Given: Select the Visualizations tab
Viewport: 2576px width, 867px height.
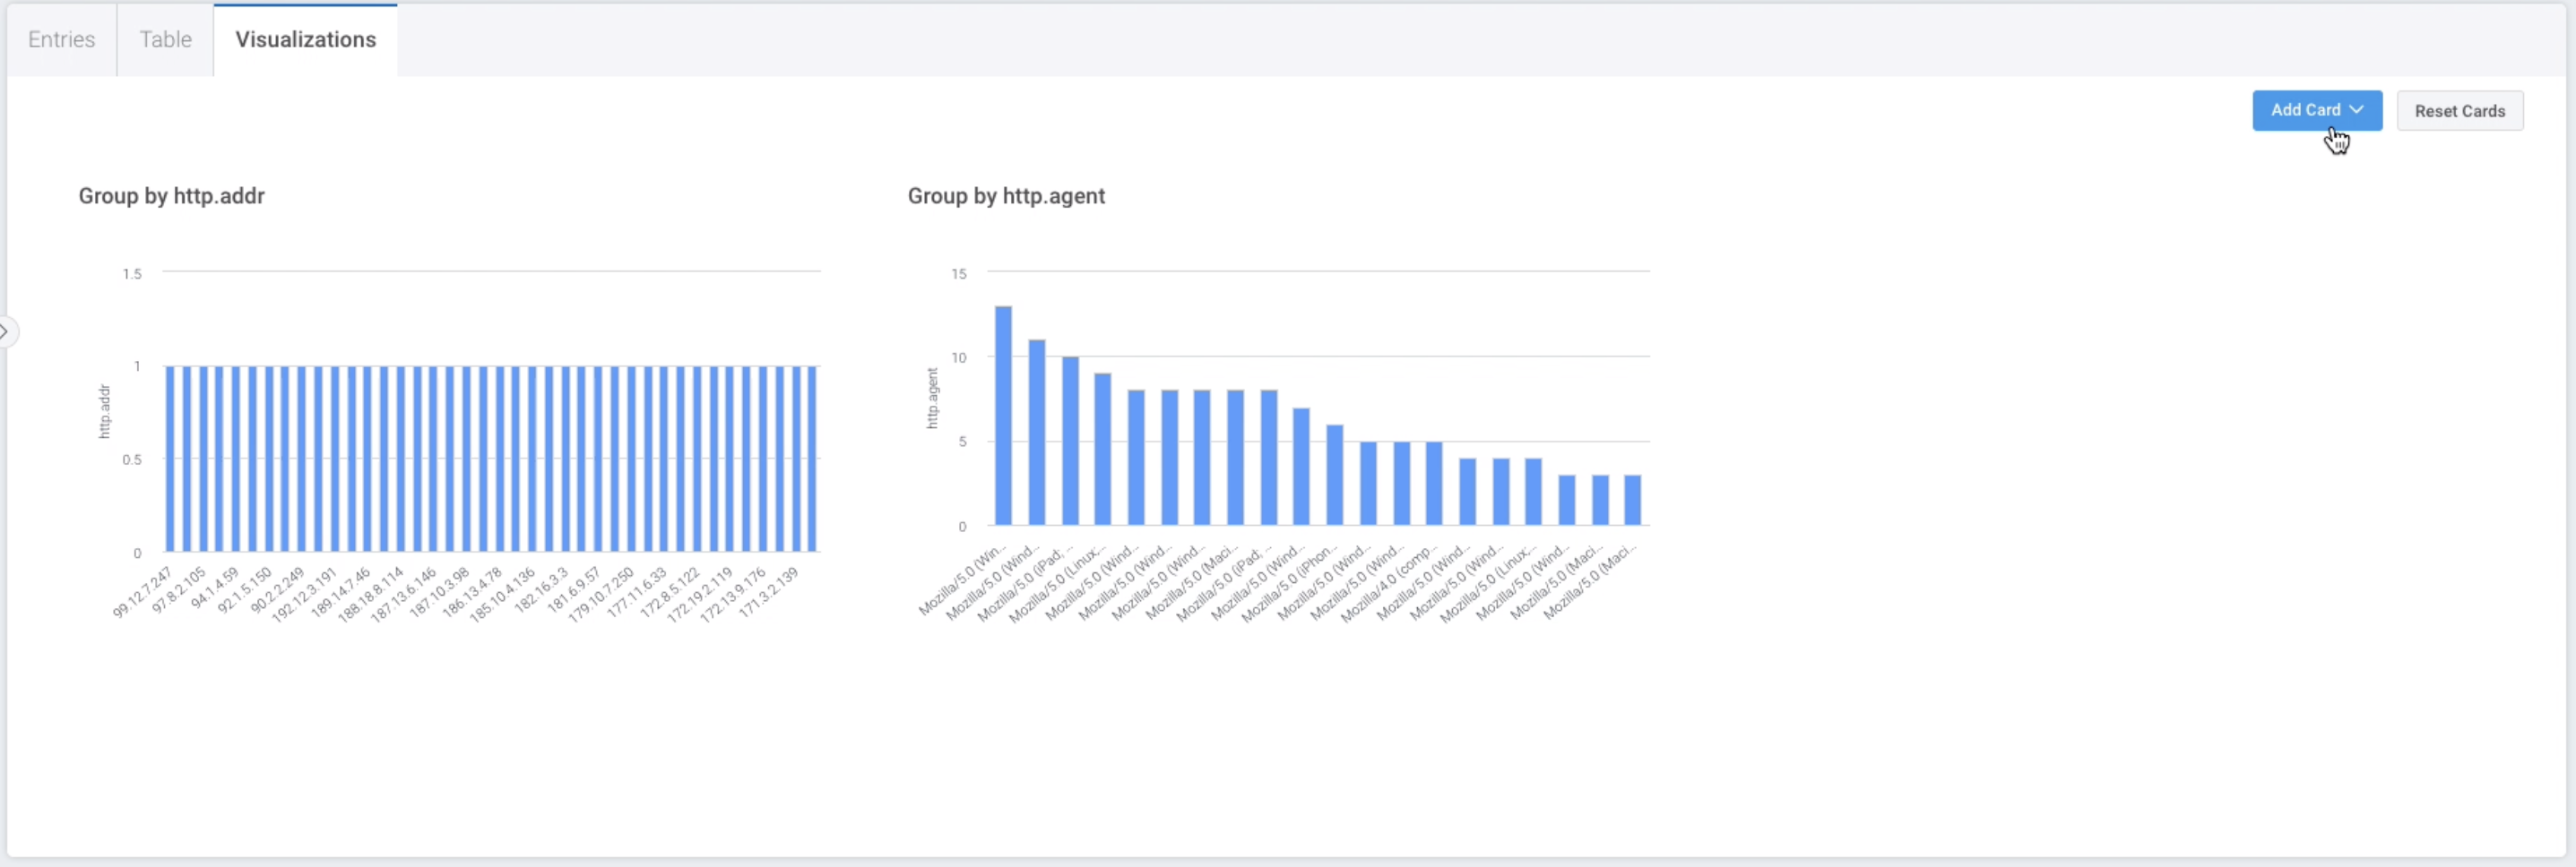Looking at the screenshot, I should [305, 40].
